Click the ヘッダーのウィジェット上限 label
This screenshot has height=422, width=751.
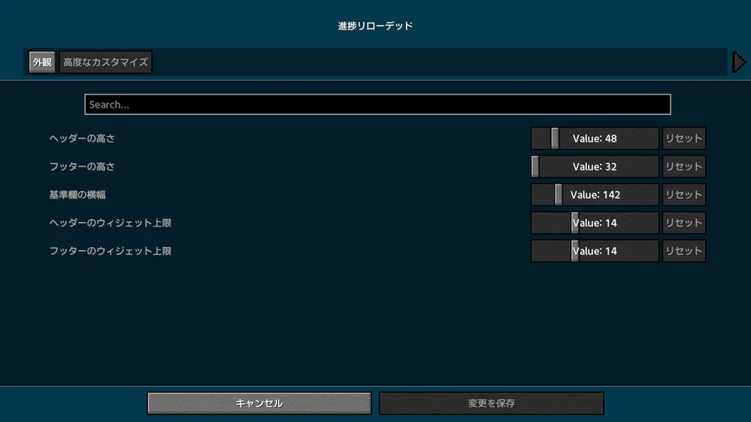pos(110,223)
